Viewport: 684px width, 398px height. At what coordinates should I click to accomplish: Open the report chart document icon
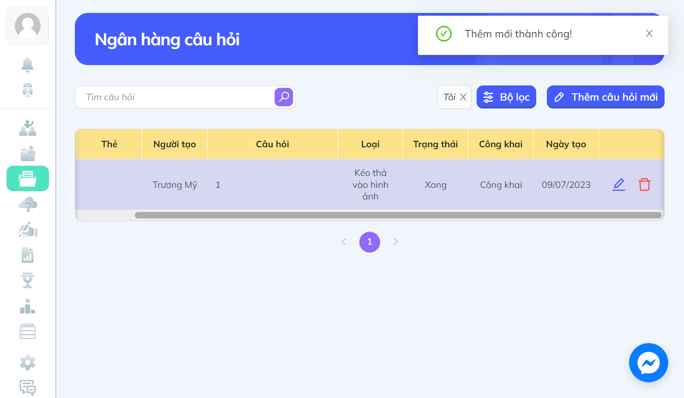(28, 255)
